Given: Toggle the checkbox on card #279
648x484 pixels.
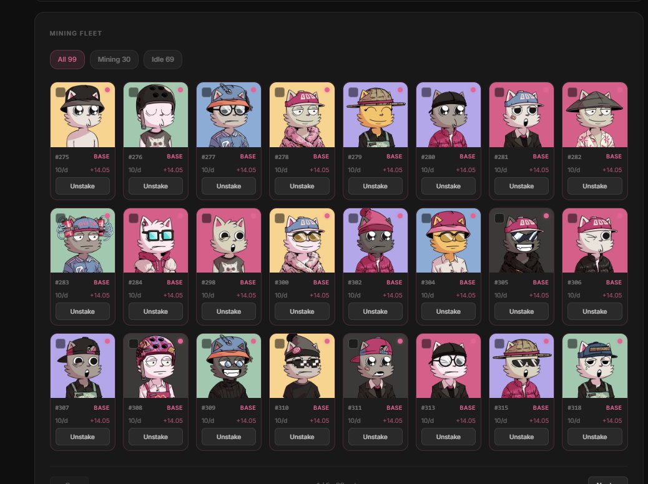Looking at the screenshot, I should click(x=353, y=92).
